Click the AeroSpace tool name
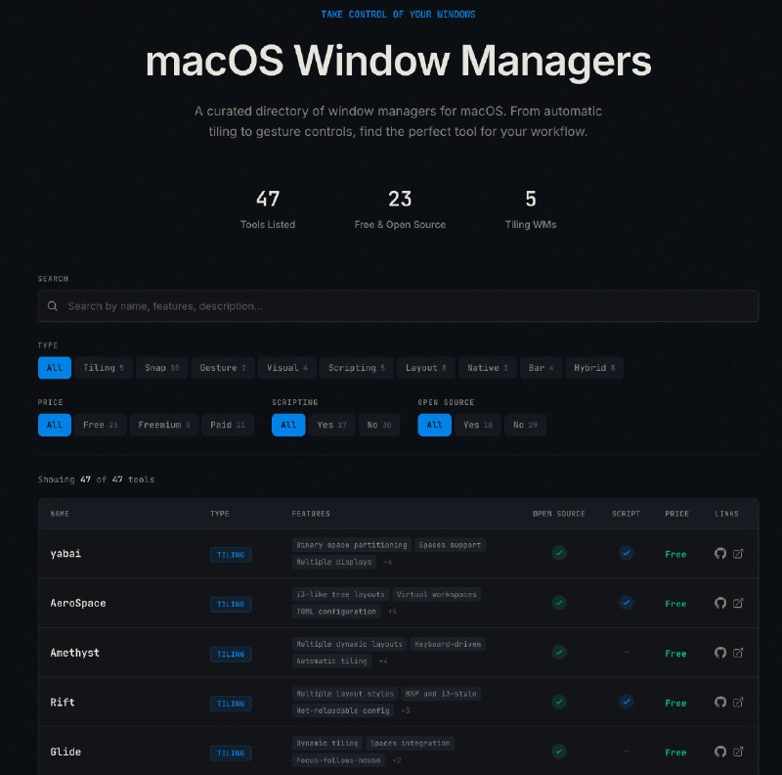Viewport: 782px width, 775px height. coord(78,603)
